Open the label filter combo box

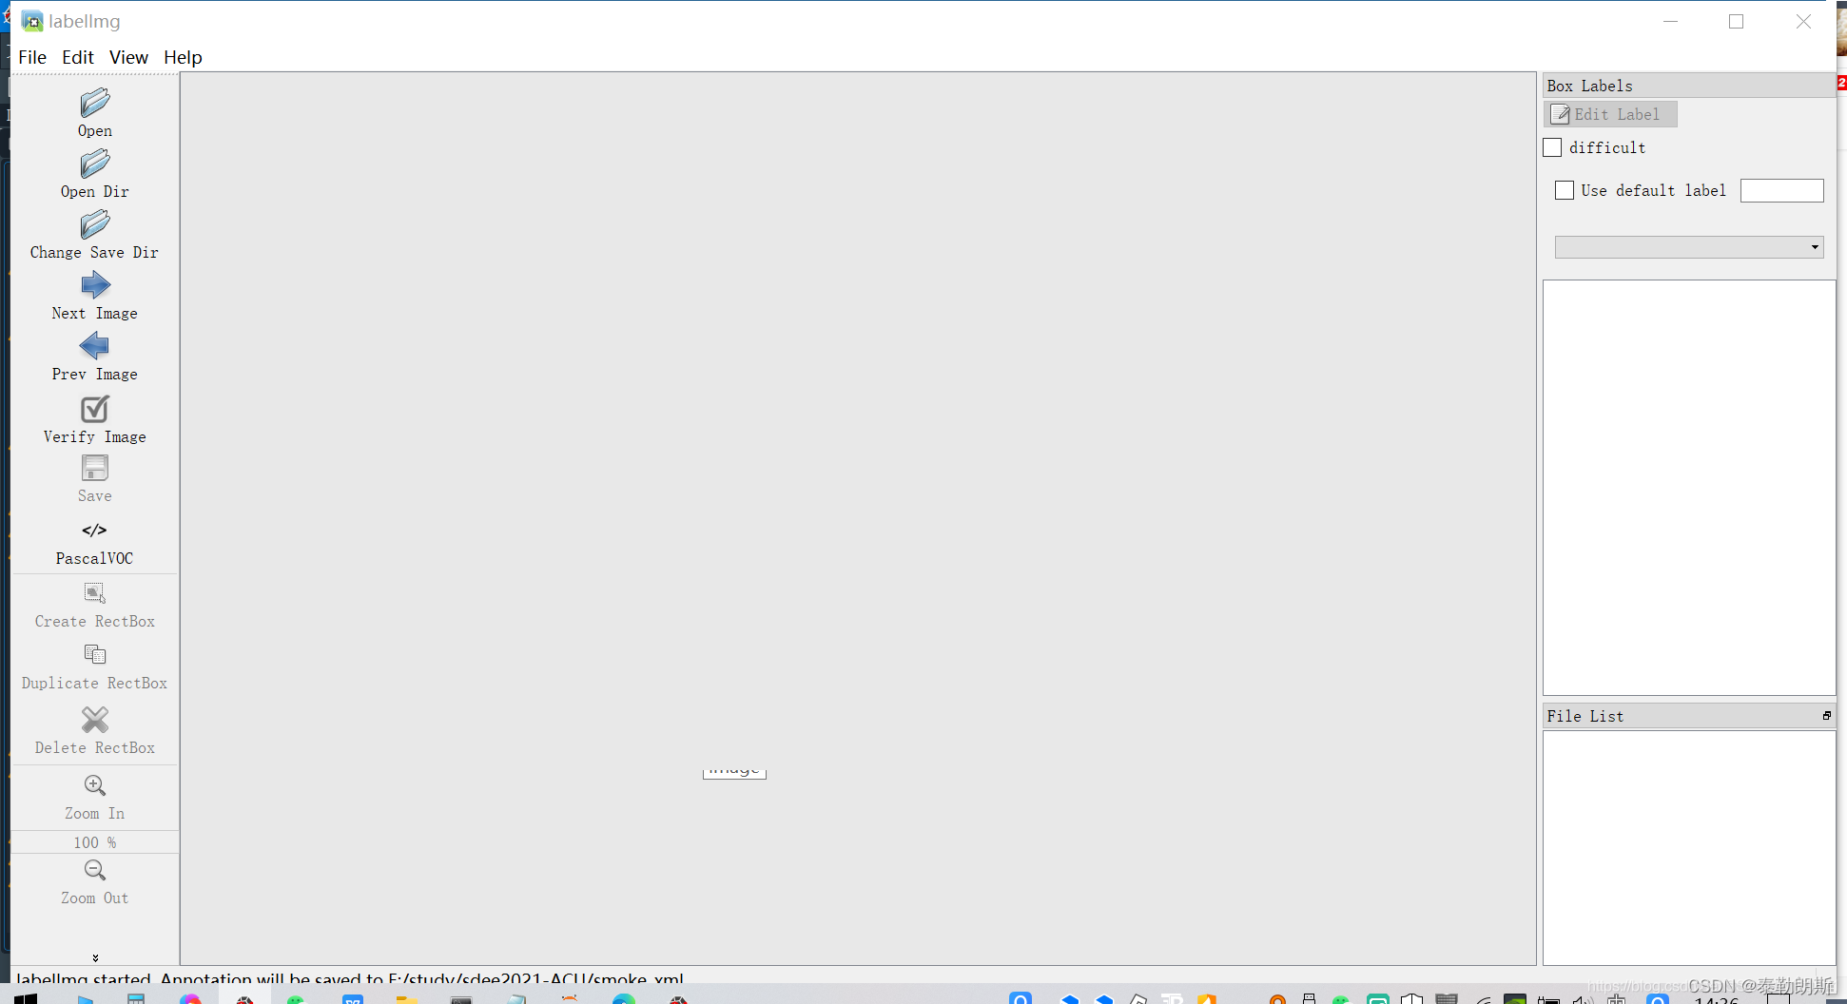coord(1689,247)
